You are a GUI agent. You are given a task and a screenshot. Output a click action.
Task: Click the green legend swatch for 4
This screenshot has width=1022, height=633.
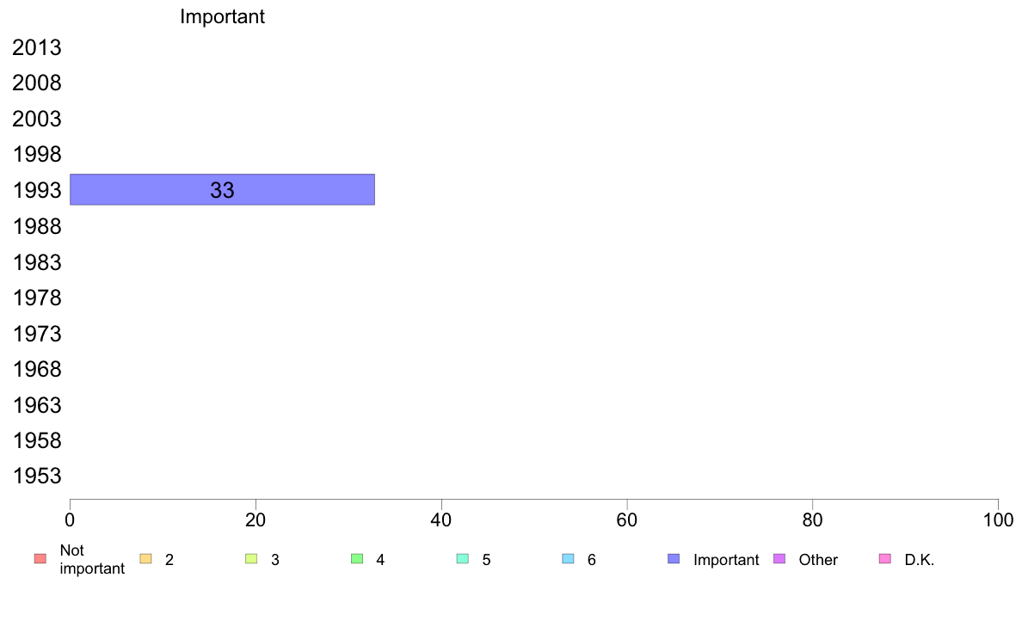[x=357, y=559]
